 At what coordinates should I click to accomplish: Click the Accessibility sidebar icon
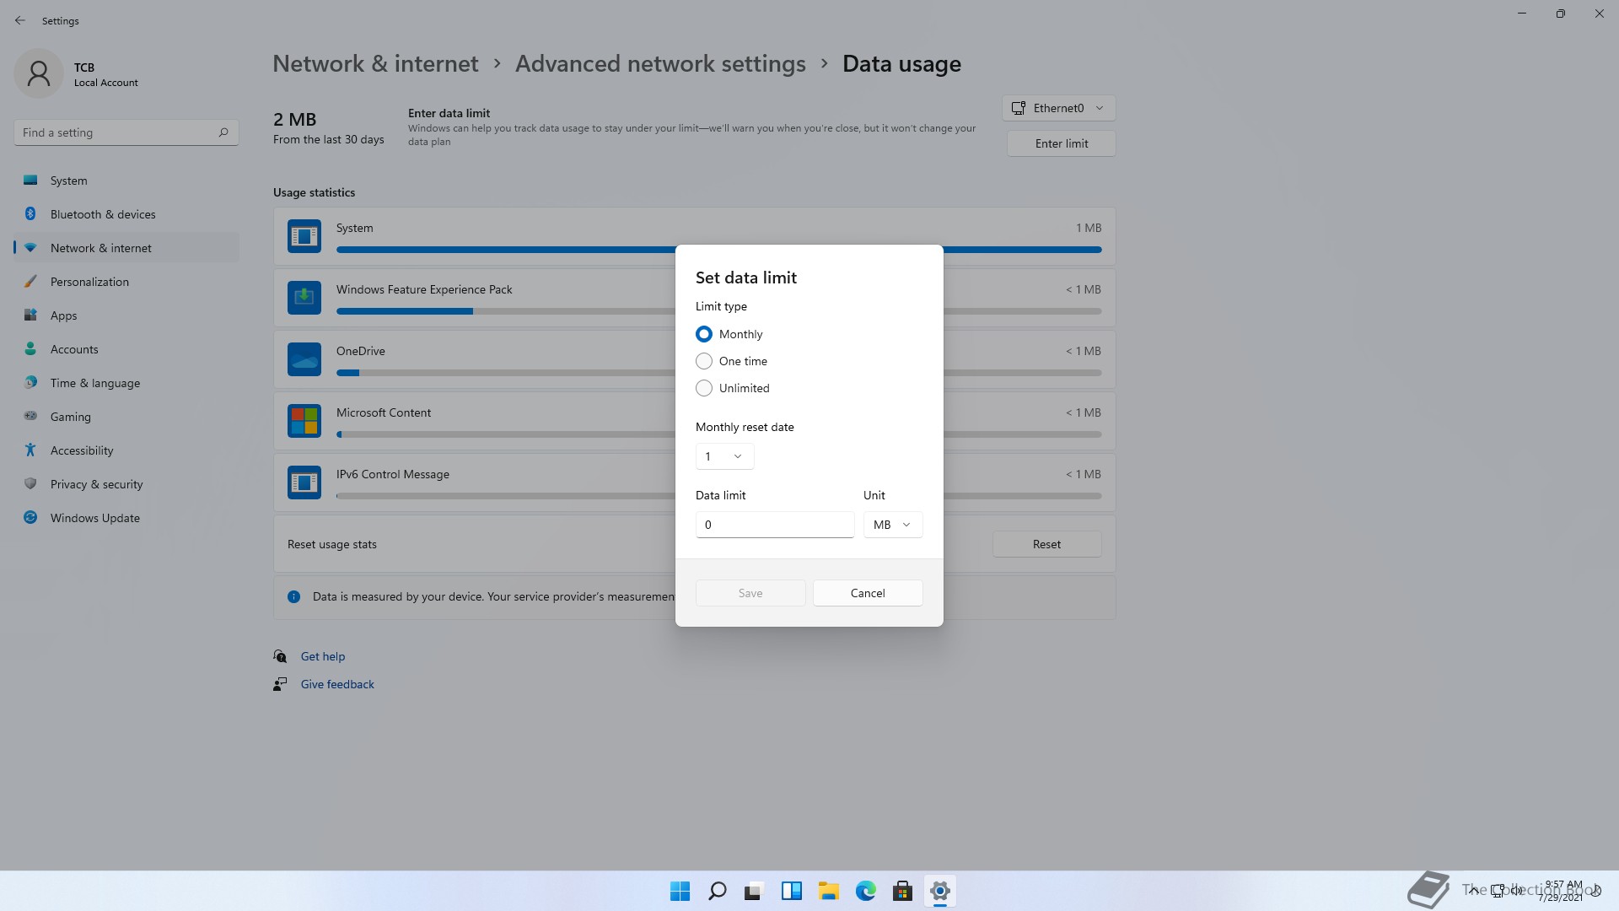coord(30,450)
